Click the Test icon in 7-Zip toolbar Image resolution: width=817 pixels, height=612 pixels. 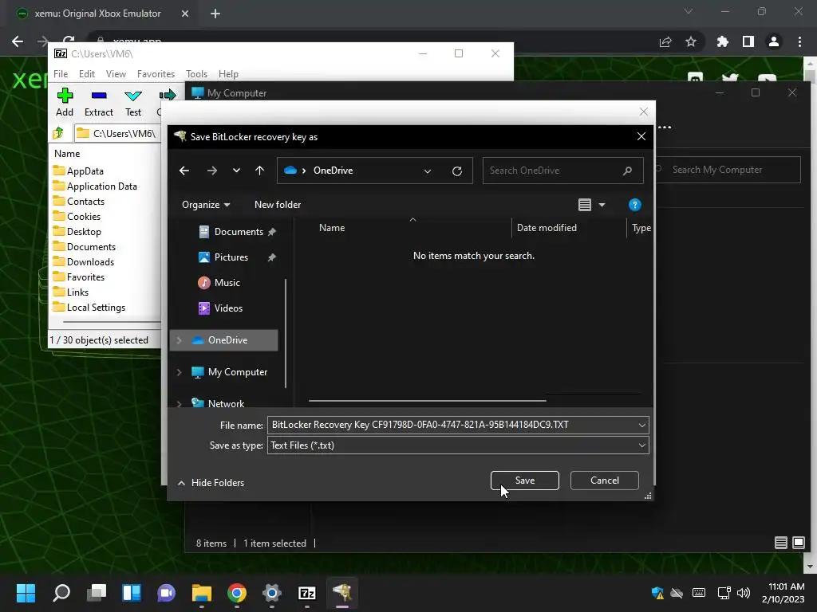pyautogui.click(x=133, y=96)
